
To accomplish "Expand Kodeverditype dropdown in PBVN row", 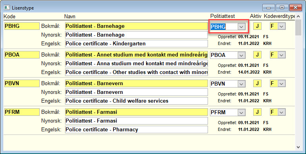I will click(282, 84).
